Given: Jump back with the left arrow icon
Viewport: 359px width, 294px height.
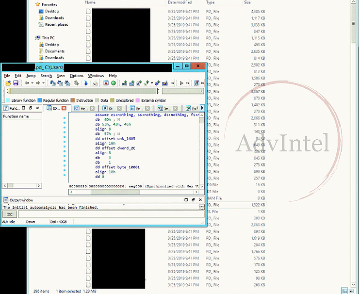Looking at the screenshot, I should click(x=27, y=83).
